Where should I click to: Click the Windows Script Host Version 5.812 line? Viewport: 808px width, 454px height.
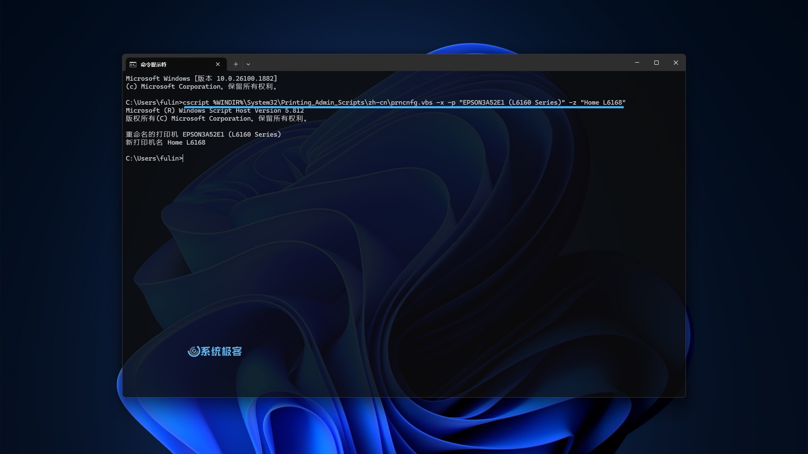click(x=215, y=111)
